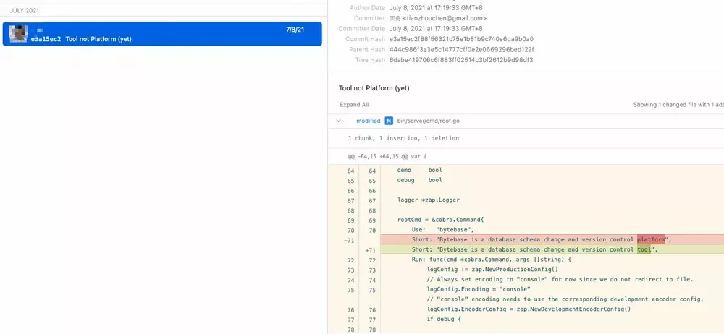Click the short hash e3a15ec2 in commit row

coord(46,39)
